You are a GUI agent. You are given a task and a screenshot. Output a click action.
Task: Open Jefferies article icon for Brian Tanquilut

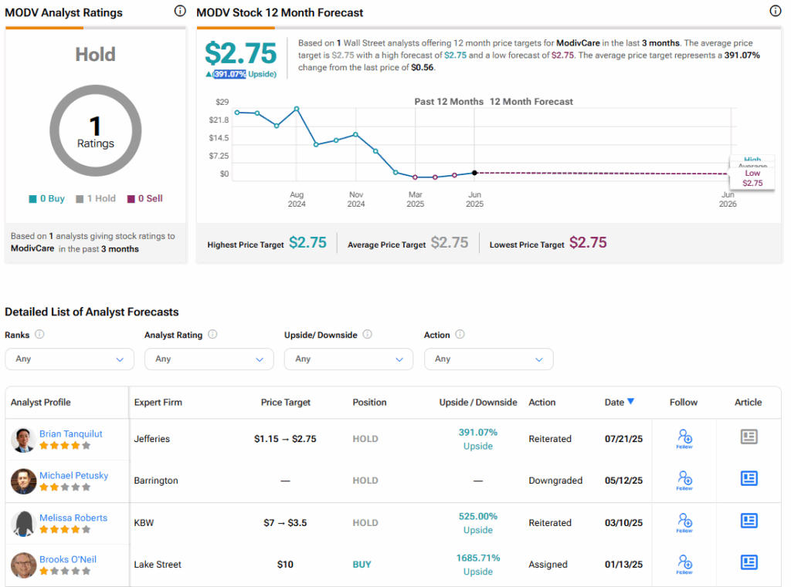point(748,437)
